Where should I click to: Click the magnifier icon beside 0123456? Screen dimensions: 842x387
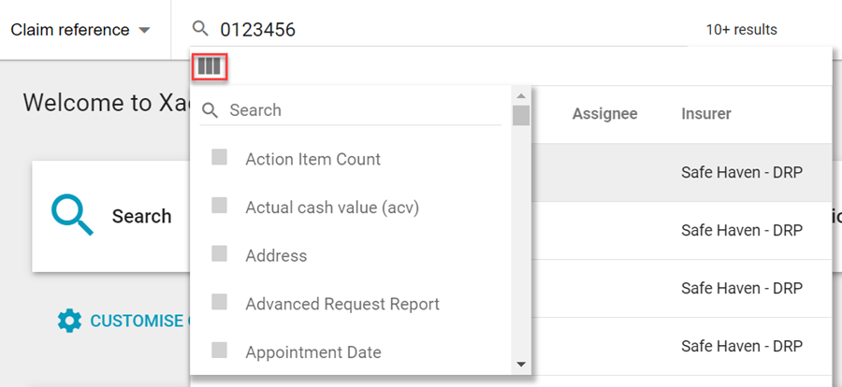[x=199, y=29]
